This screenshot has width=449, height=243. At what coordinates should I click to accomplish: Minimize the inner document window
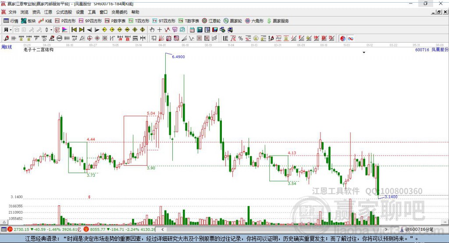click(433, 12)
